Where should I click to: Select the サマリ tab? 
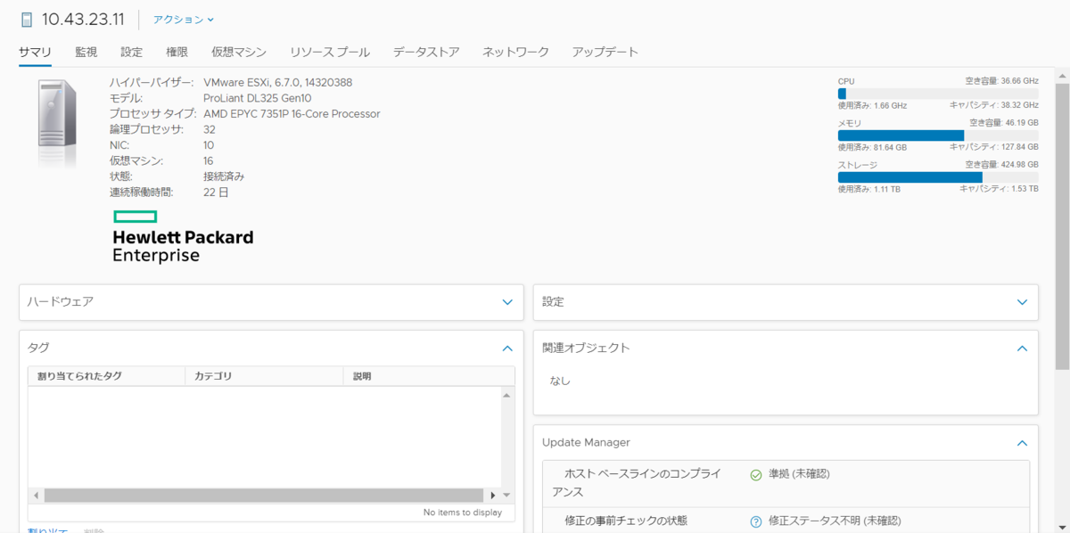click(x=35, y=52)
